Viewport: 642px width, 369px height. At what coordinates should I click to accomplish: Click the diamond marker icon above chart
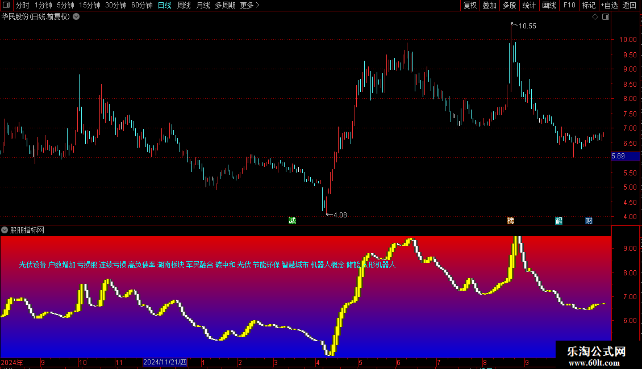pos(595,17)
